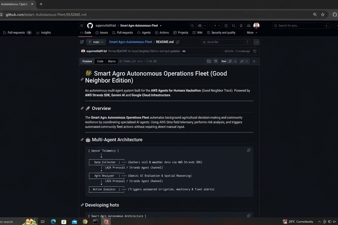This screenshot has width=338, height=225.
Task: Open Microsoft Store from taskbar
Action: coord(64,222)
